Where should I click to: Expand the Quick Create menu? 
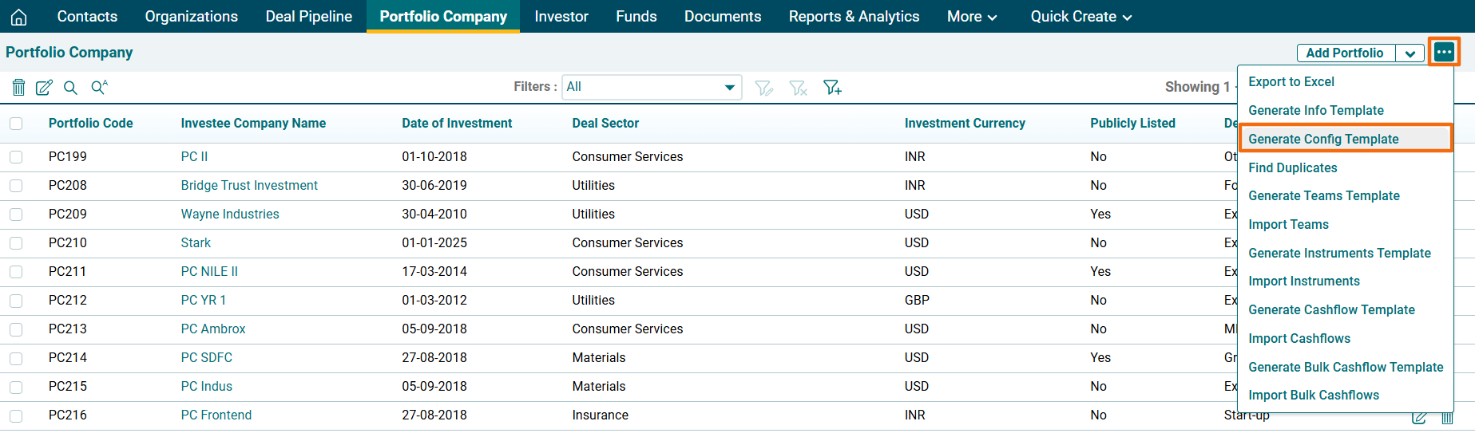pyautogui.click(x=1080, y=17)
